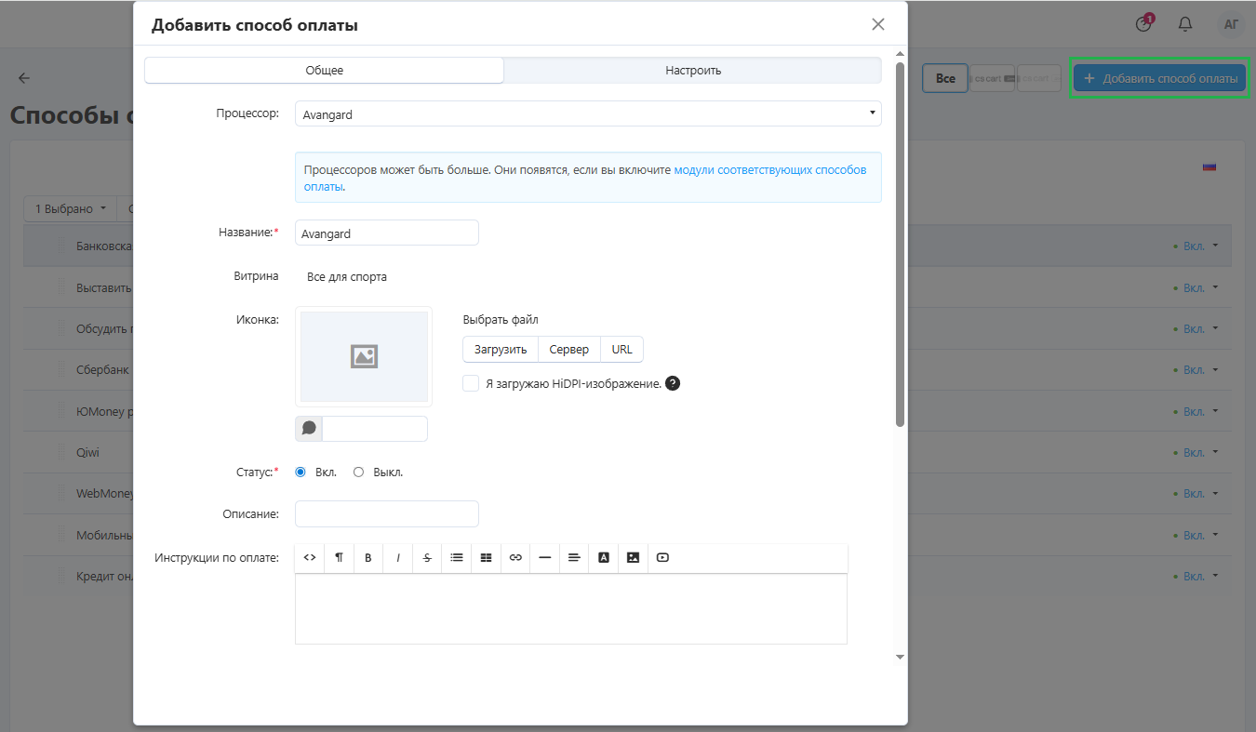Click inside the payment instructions text area
The image size is (1256, 732).
tap(571, 609)
